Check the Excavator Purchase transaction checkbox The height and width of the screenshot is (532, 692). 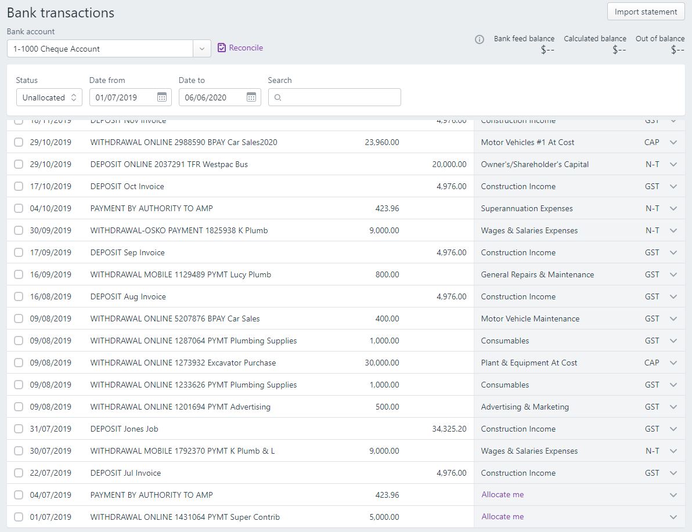point(18,363)
